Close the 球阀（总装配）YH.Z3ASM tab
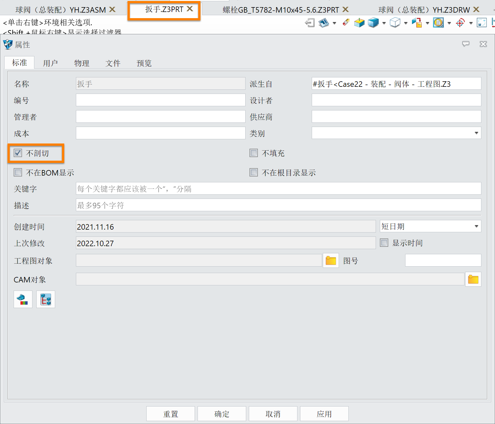 click(x=112, y=9)
